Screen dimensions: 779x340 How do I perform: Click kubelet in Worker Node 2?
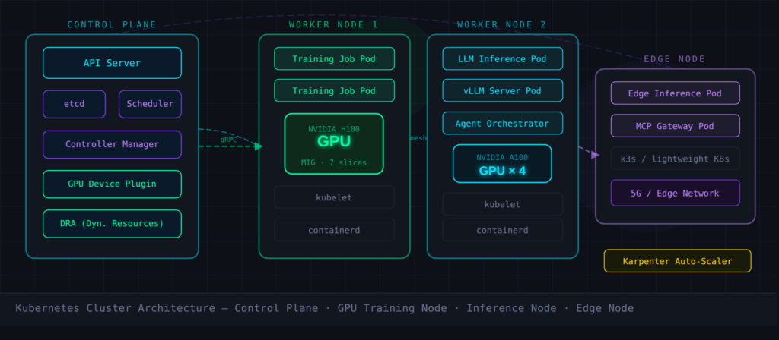tap(503, 204)
